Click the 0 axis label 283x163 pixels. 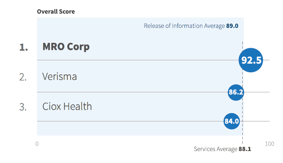(37, 144)
